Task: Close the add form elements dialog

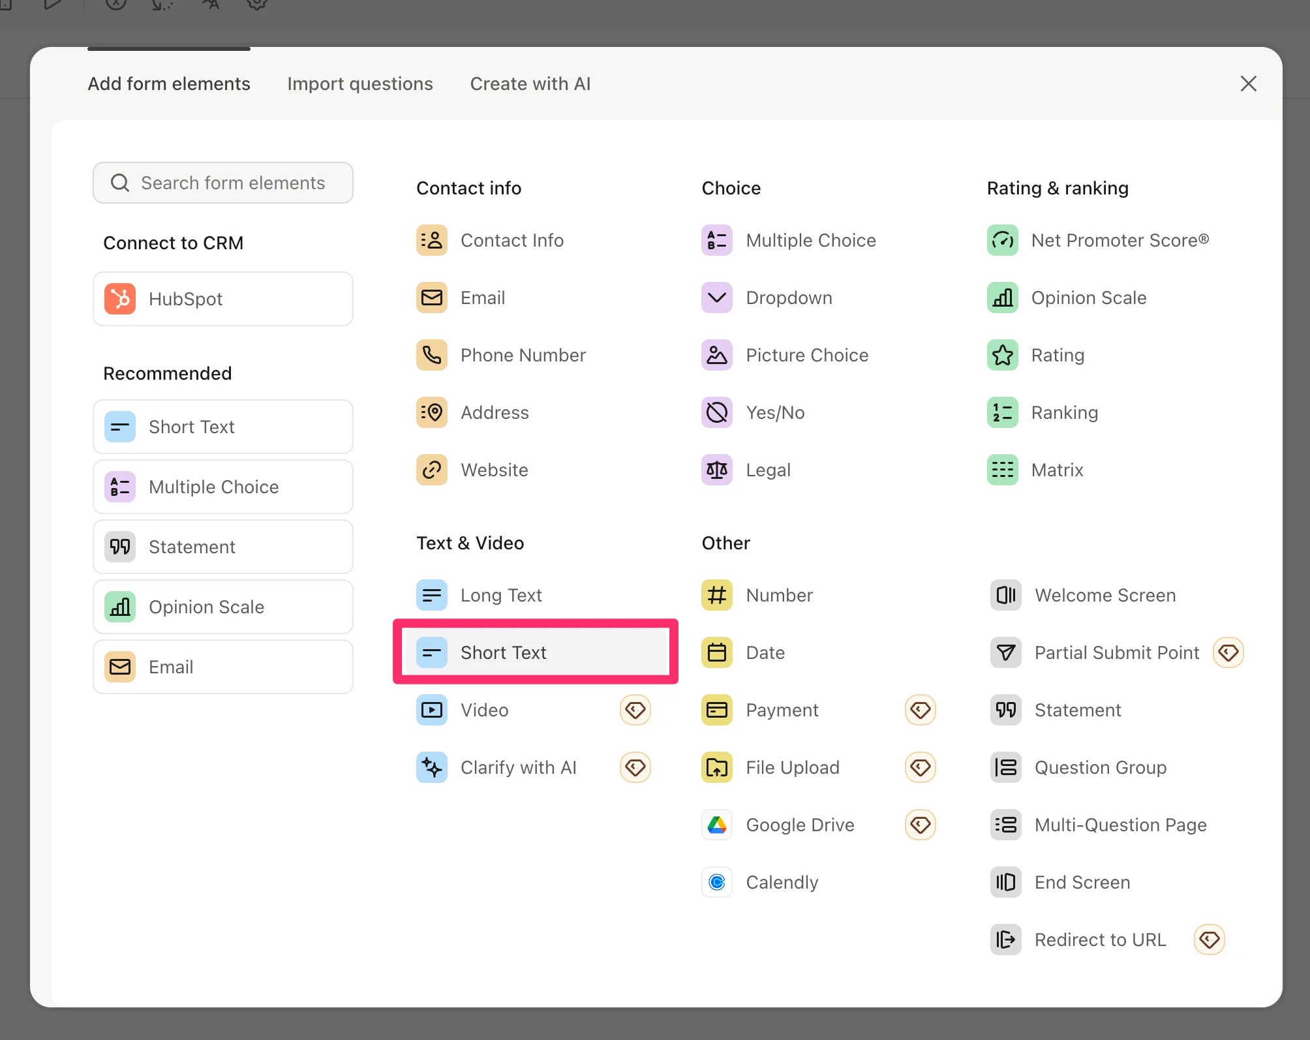Action: 1248,84
